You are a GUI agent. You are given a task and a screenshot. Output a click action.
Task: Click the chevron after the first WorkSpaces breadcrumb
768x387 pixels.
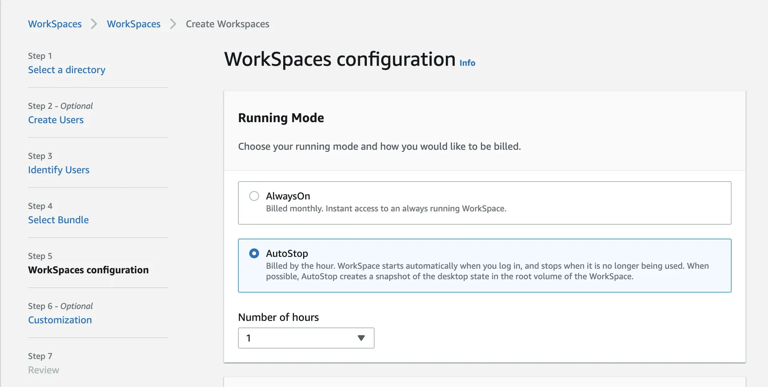pyautogui.click(x=94, y=24)
